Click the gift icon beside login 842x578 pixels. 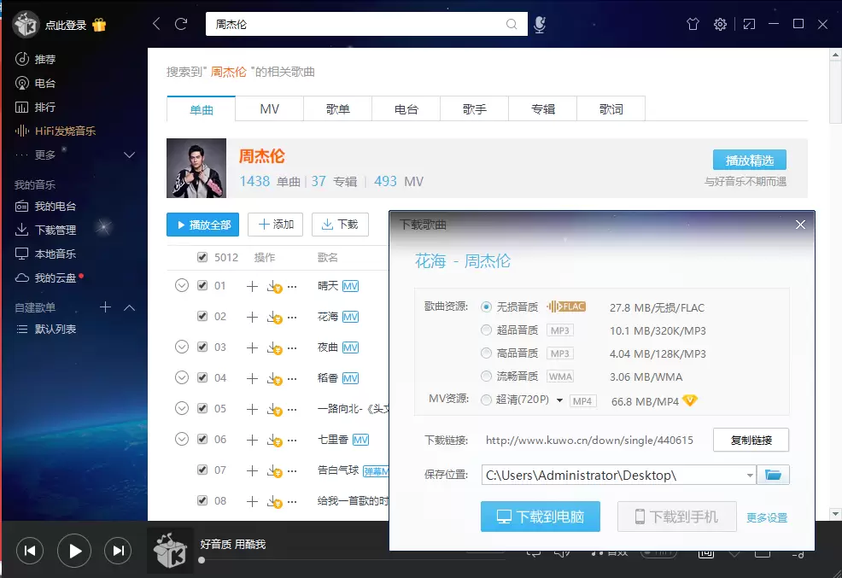(99, 25)
